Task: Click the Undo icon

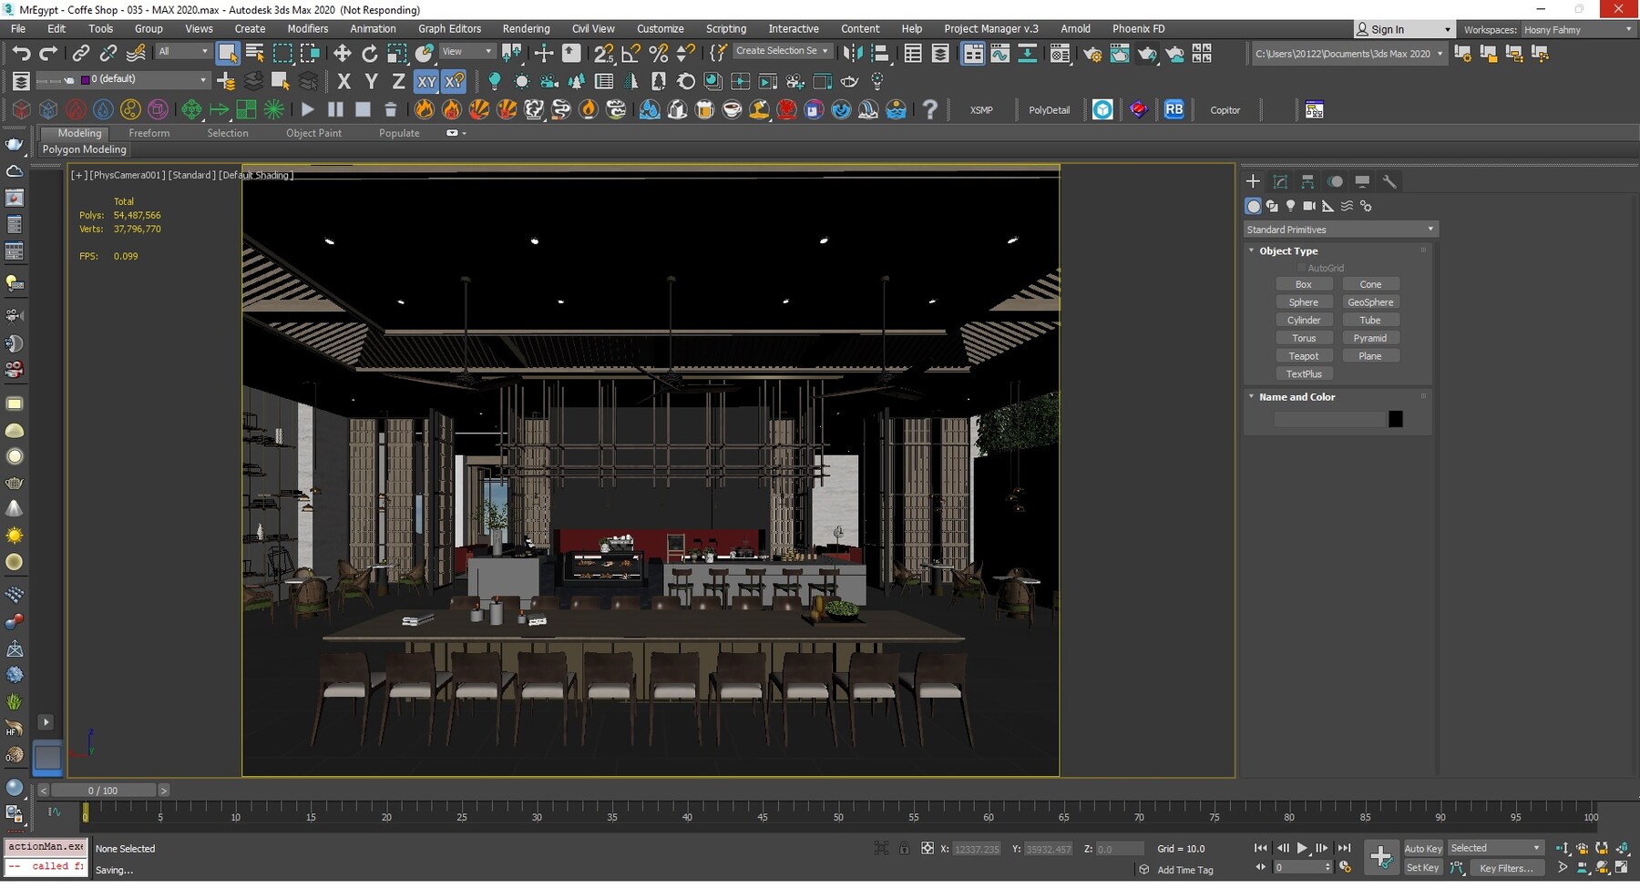Action: 23,53
